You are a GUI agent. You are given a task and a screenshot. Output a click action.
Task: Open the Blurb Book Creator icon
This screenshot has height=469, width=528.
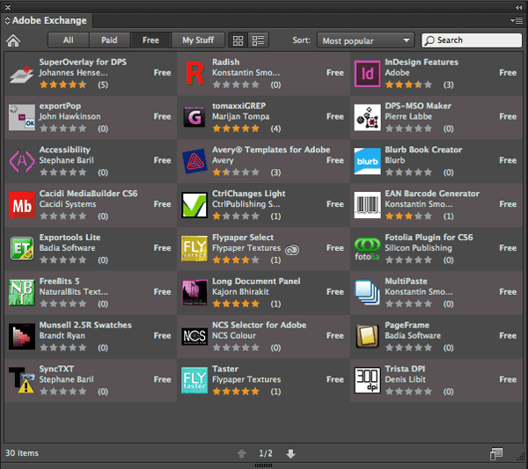(x=367, y=161)
